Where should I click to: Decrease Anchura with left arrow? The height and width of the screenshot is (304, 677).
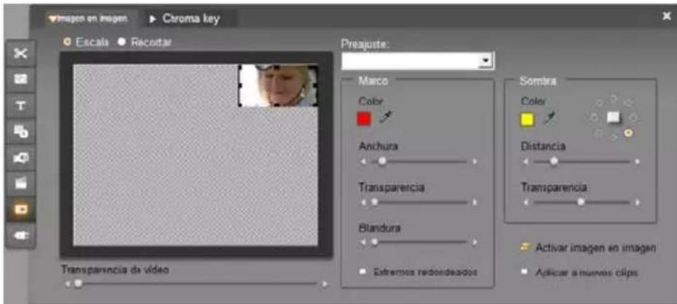(x=363, y=162)
